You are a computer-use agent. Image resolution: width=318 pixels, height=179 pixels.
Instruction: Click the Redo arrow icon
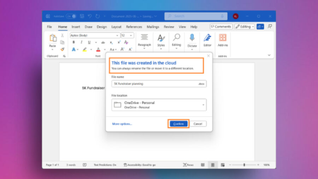pyautogui.click(x=98, y=16)
